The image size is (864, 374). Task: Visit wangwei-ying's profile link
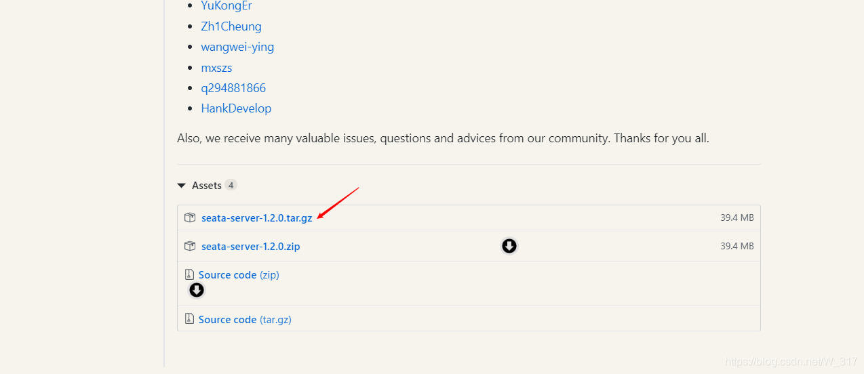click(x=237, y=47)
